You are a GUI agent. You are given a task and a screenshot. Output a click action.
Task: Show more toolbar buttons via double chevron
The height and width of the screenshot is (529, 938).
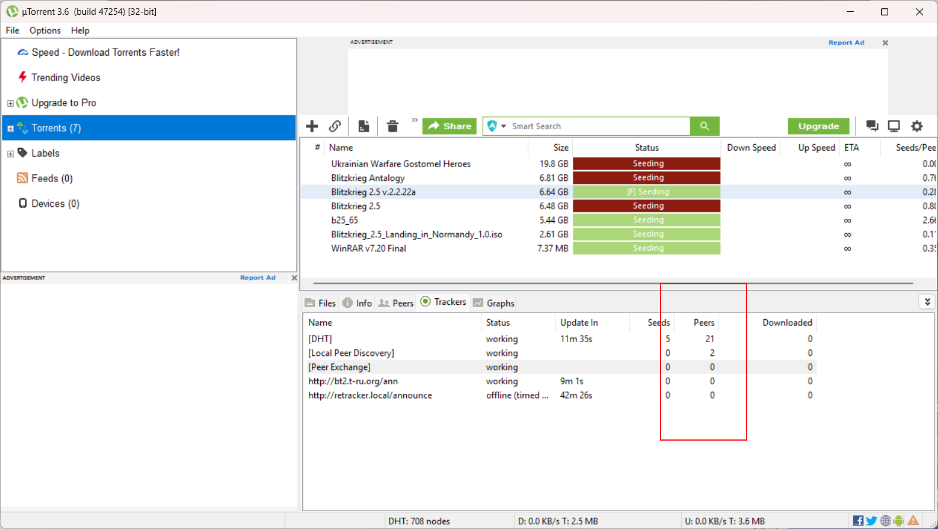point(414,120)
